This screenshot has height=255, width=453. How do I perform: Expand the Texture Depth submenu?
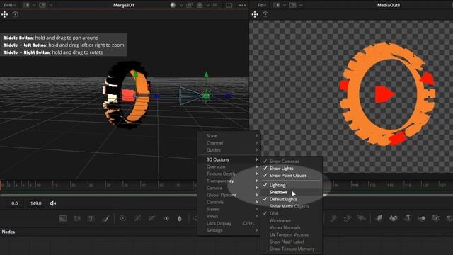coord(229,174)
